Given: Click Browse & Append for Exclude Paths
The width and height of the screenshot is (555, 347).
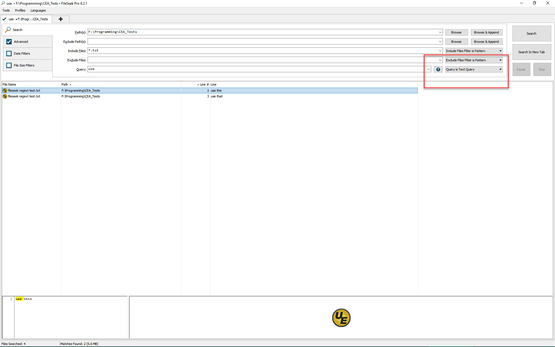Looking at the screenshot, I should (x=486, y=42).
